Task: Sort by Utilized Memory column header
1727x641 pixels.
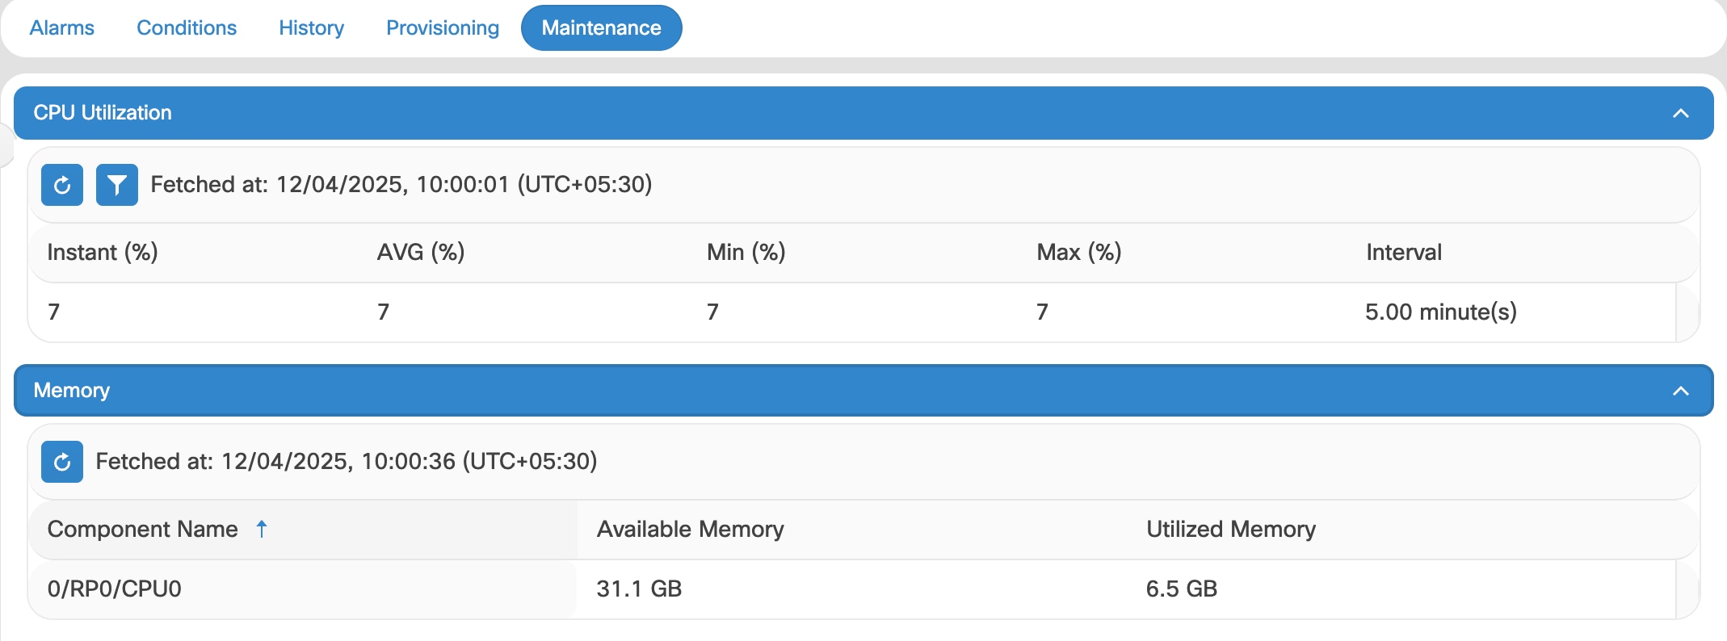Action: [x=1230, y=530]
